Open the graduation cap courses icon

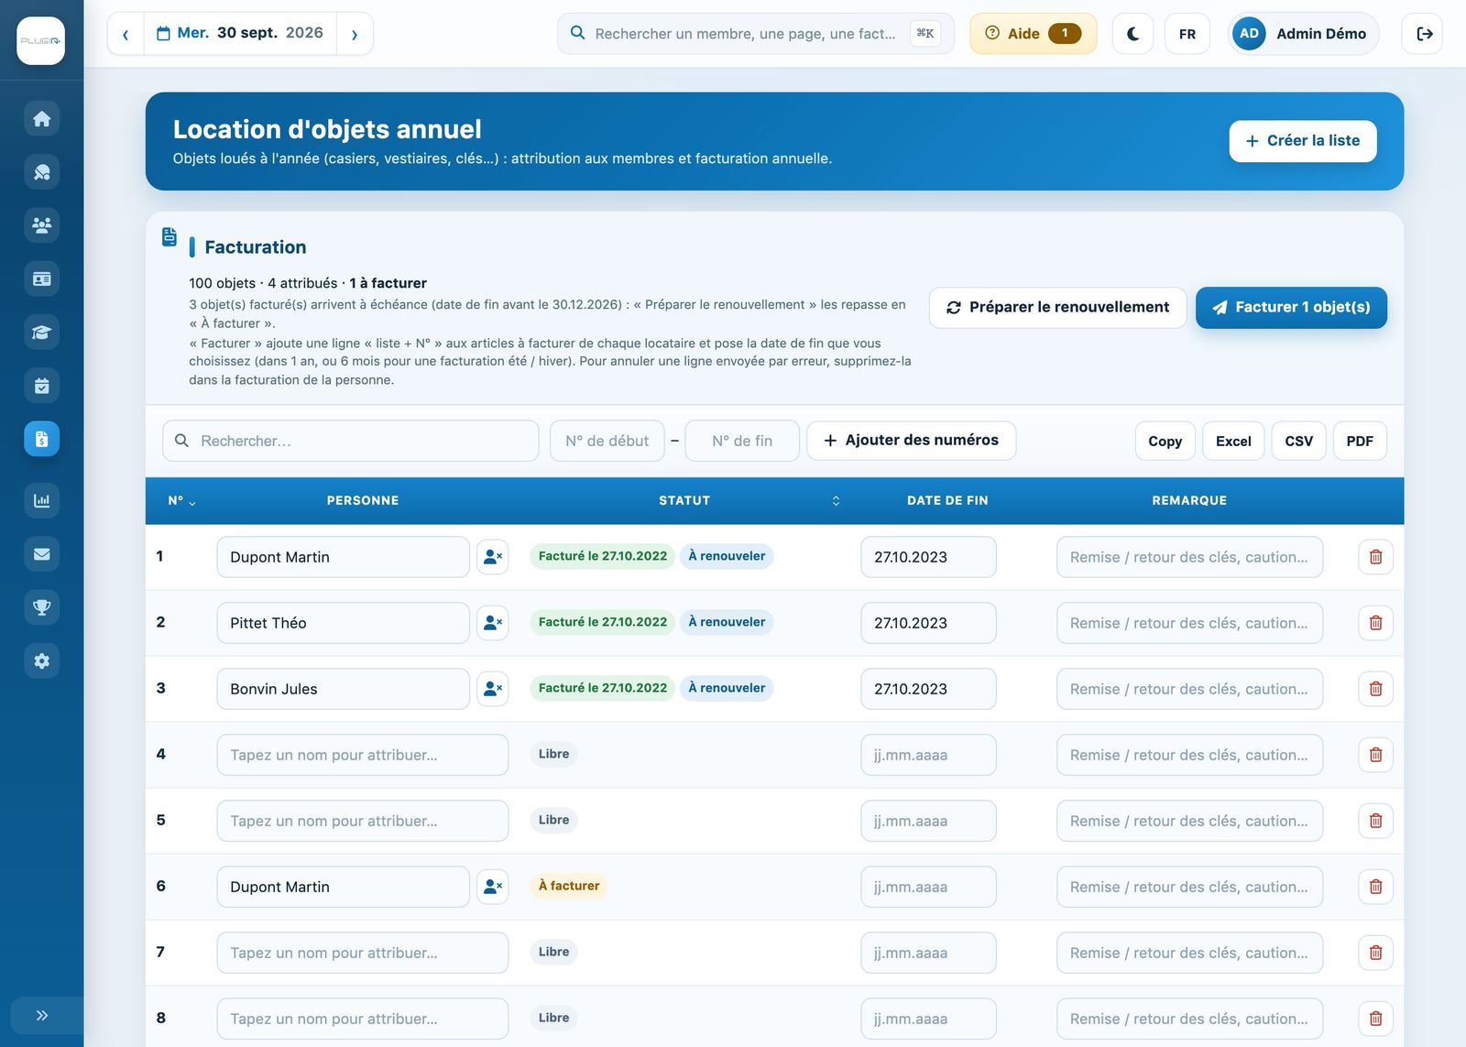click(x=41, y=332)
